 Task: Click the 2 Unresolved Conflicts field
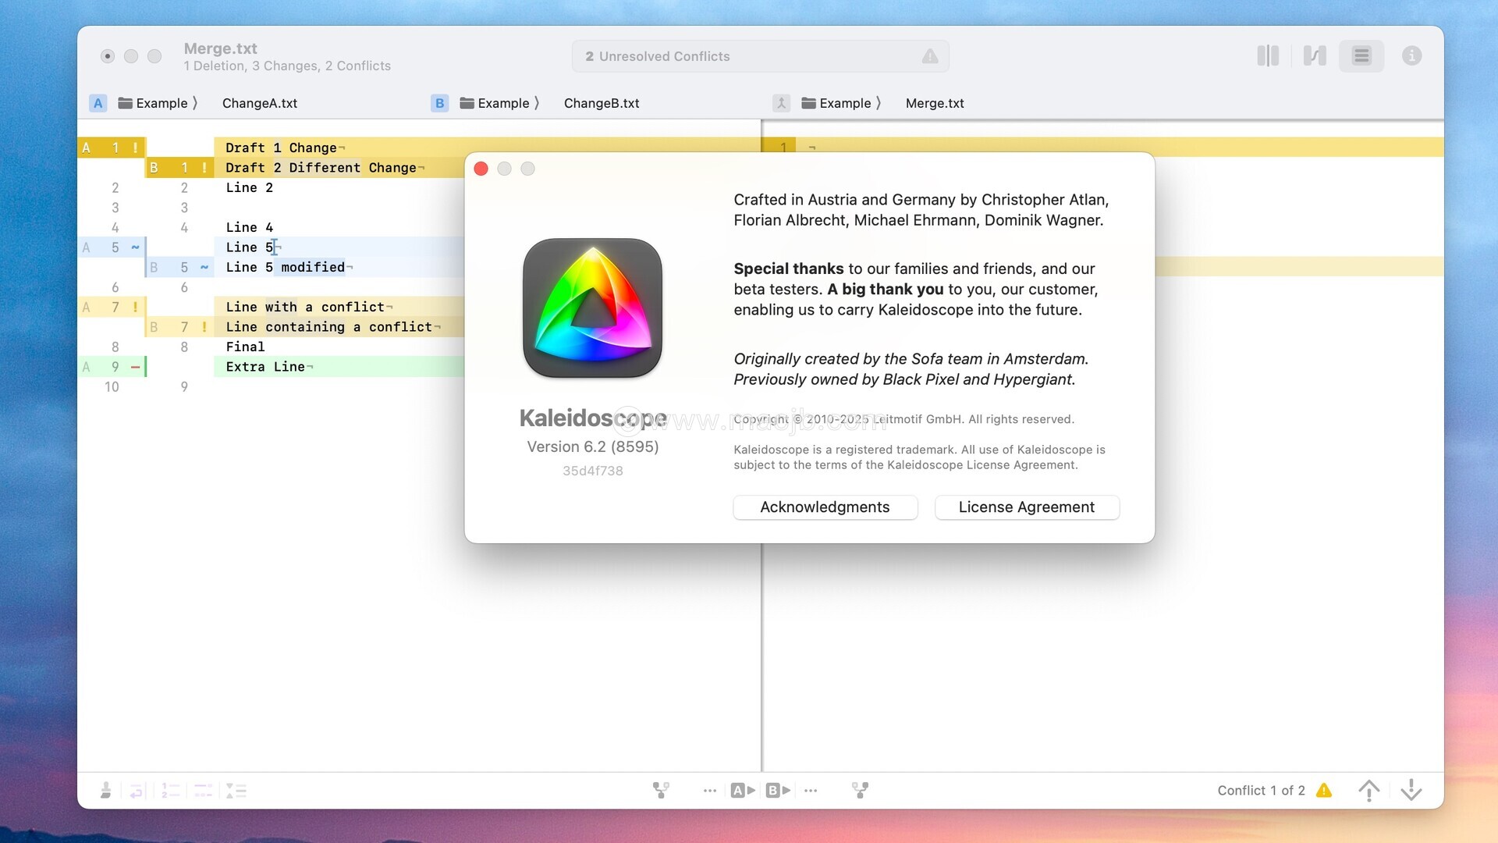pyautogui.click(x=760, y=56)
